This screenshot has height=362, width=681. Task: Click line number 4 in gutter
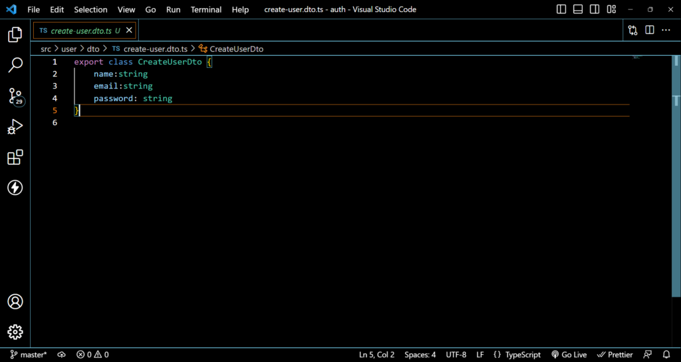[x=55, y=98]
